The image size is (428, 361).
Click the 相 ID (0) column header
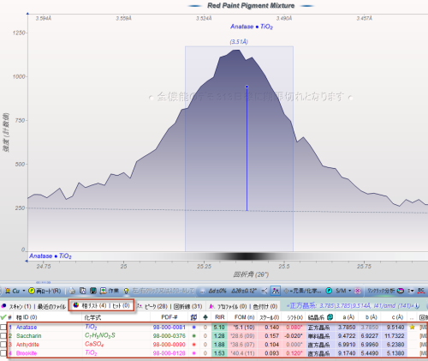pyautogui.click(x=27, y=317)
